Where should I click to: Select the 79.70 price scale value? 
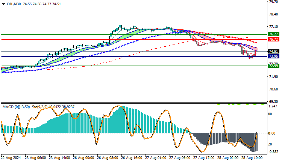click(x=273, y=2)
